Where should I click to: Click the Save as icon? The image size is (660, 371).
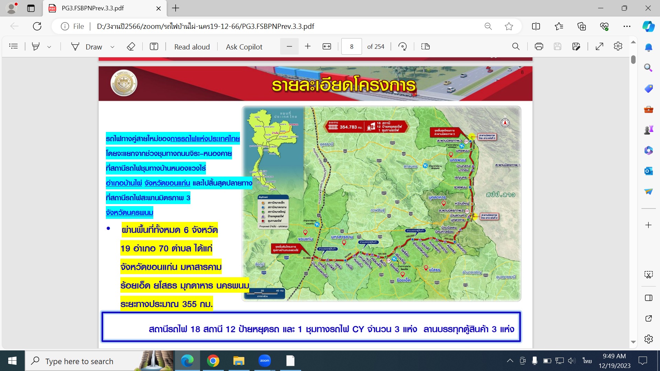click(x=576, y=47)
